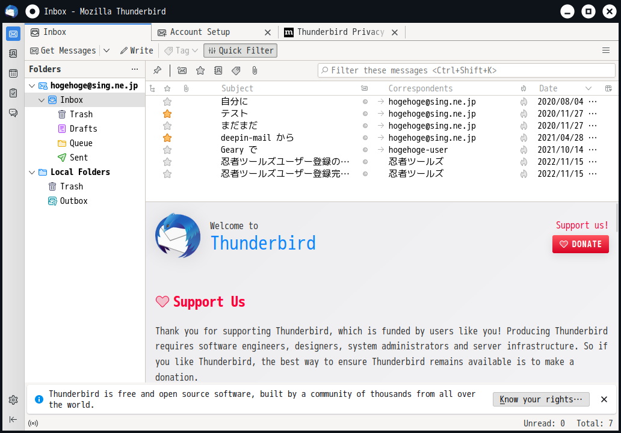Open the Chat space
This screenshot has width=621, height=433.
(x=13, y=113)
